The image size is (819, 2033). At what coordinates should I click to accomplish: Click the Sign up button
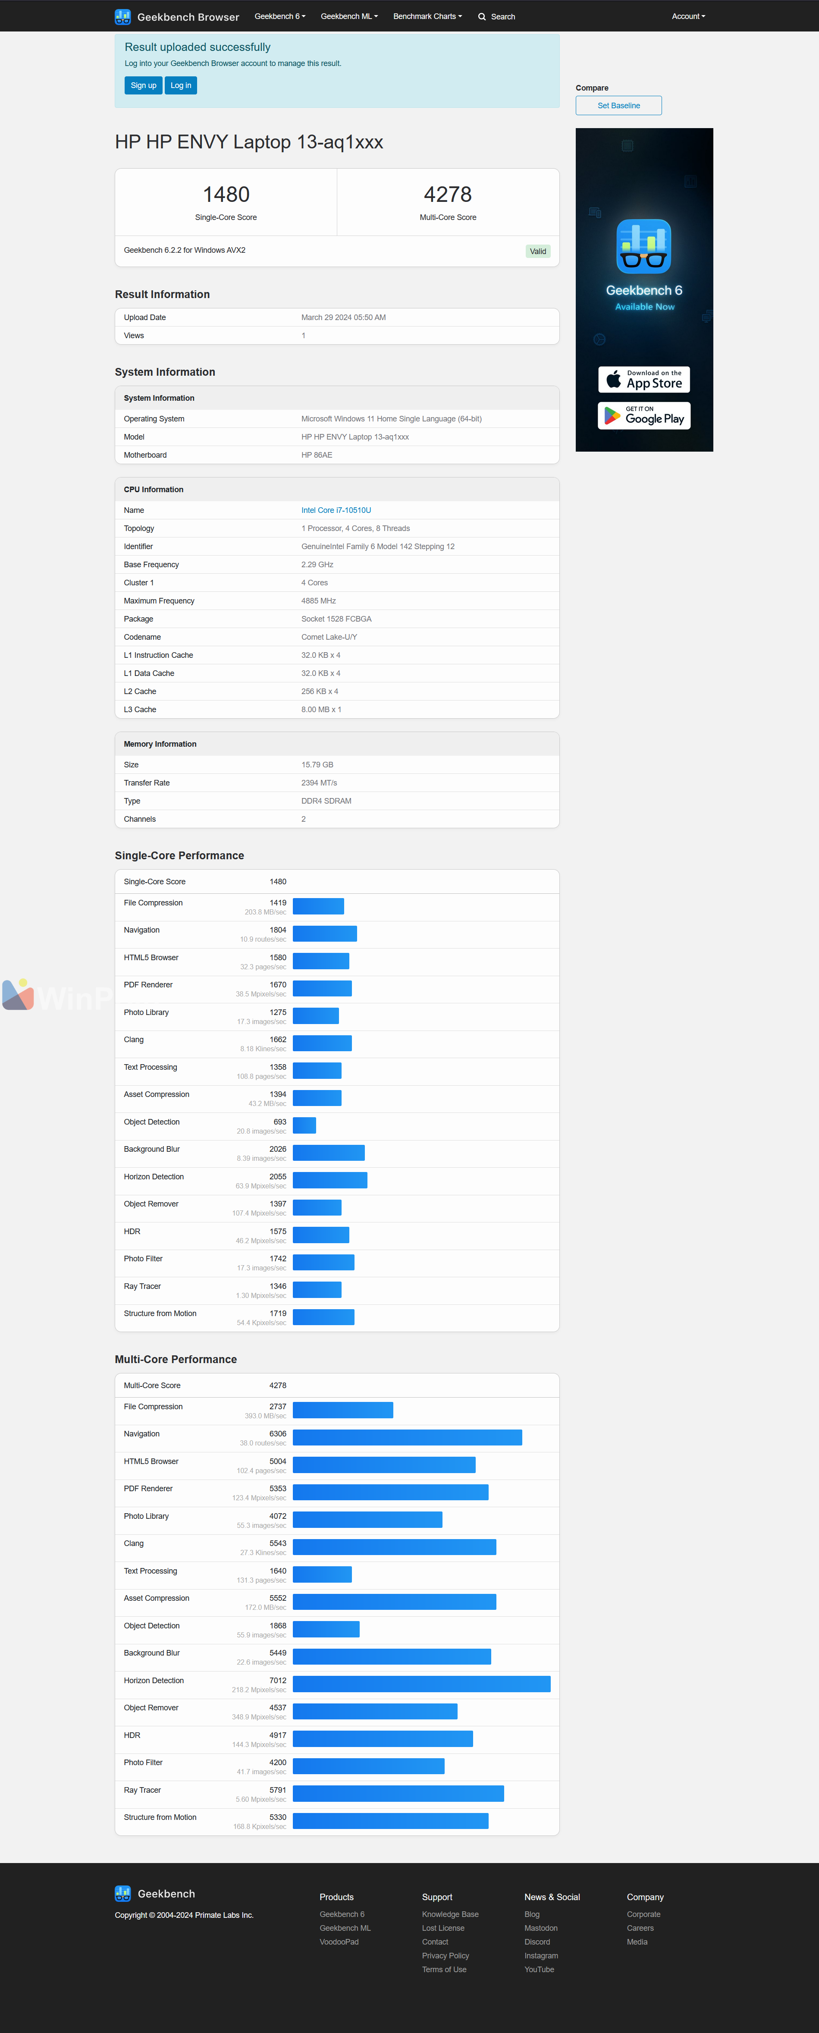point(144,85)
